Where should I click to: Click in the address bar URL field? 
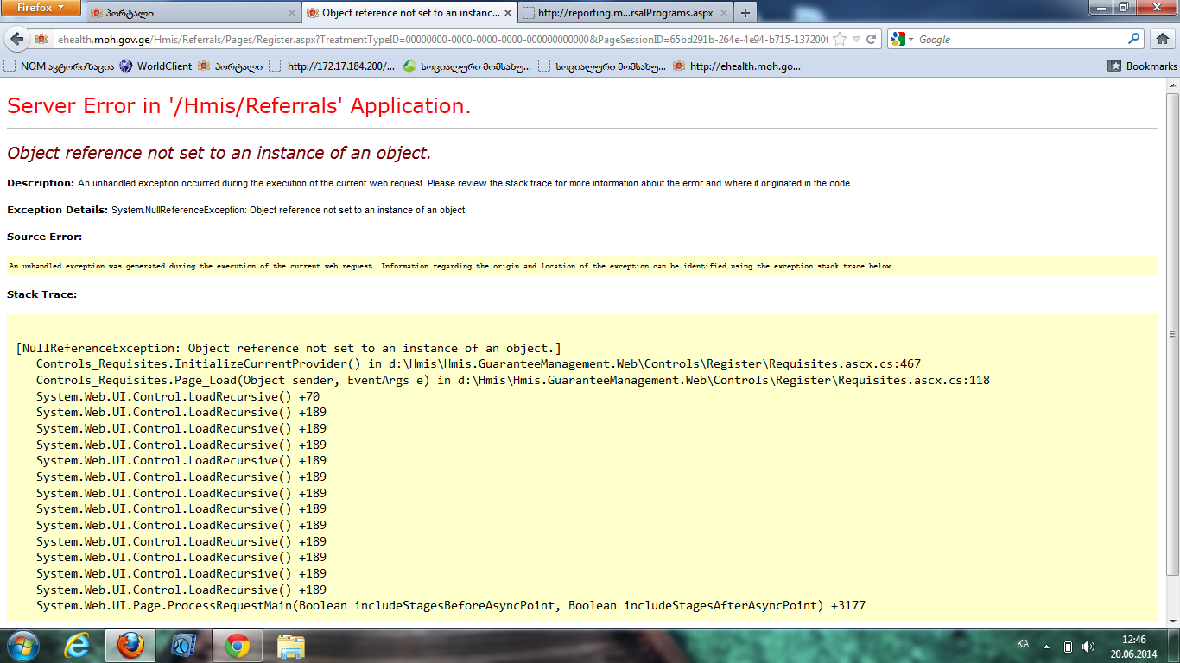pyautogui.click(x=432, y=40)
